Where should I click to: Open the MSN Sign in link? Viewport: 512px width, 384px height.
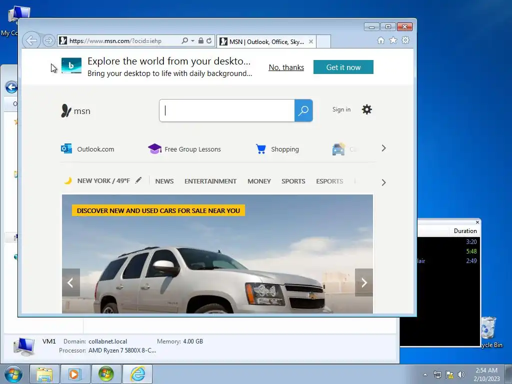[x=341, y=109]
